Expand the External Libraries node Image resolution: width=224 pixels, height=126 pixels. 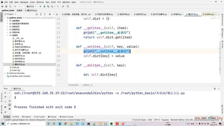tap(5, 73)
